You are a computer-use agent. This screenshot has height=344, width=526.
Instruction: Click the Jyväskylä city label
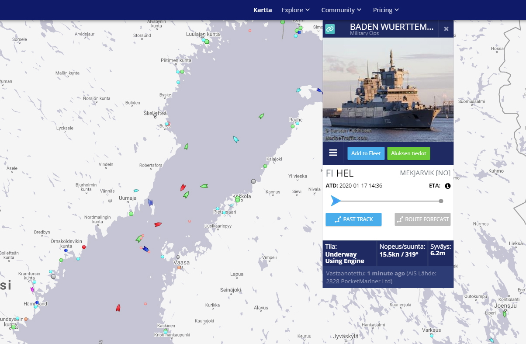point(346,336)
